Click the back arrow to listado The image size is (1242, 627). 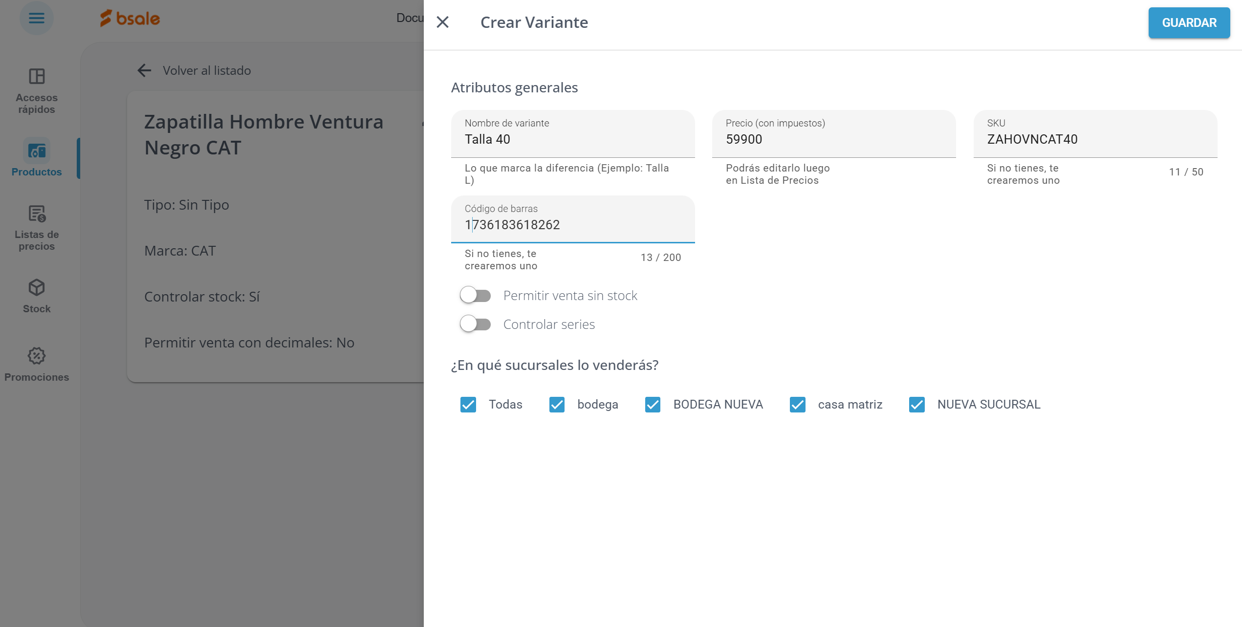point(144,70)
